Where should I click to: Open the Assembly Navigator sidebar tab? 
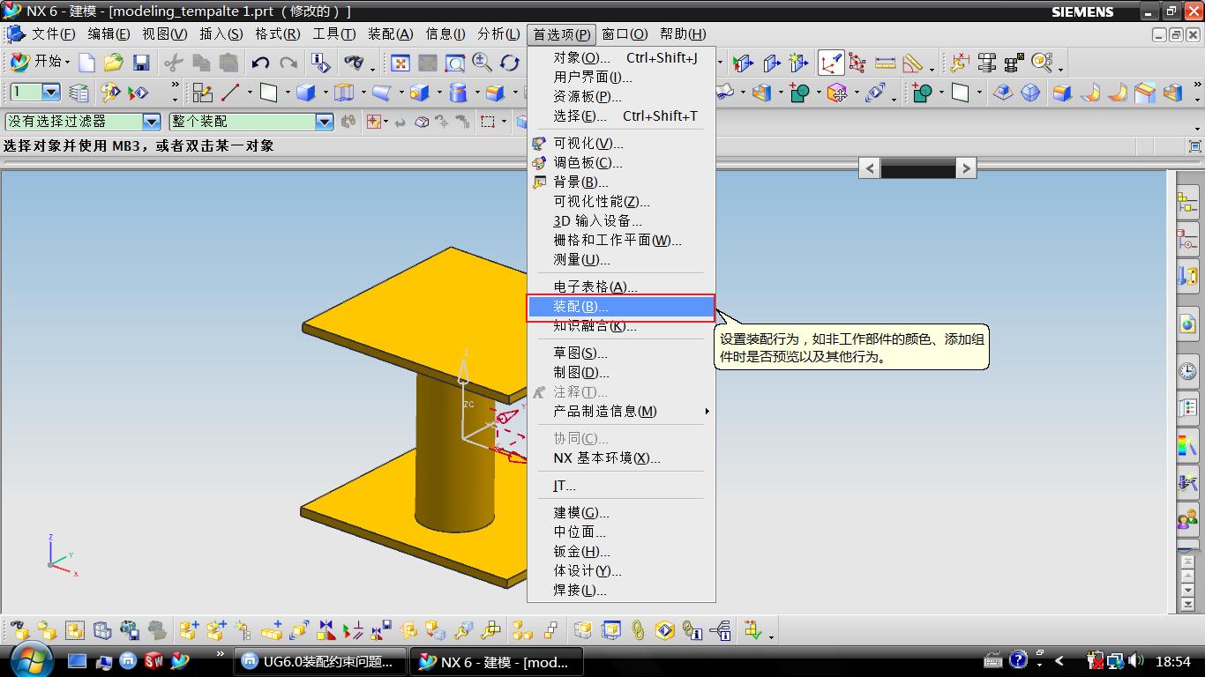pos(1187,204)
